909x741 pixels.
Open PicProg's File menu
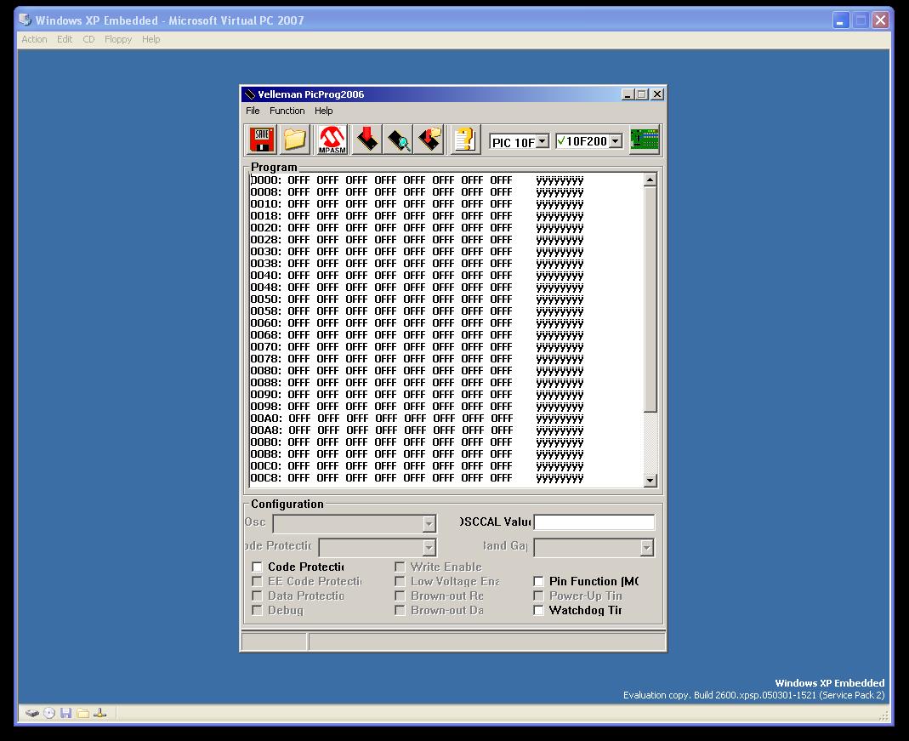[x=253, y=111]
